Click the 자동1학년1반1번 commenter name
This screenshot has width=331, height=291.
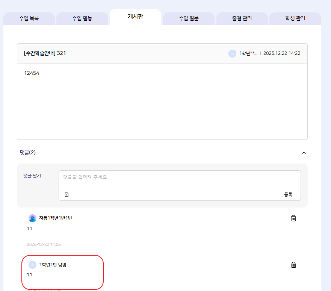(x=56, y=218)
